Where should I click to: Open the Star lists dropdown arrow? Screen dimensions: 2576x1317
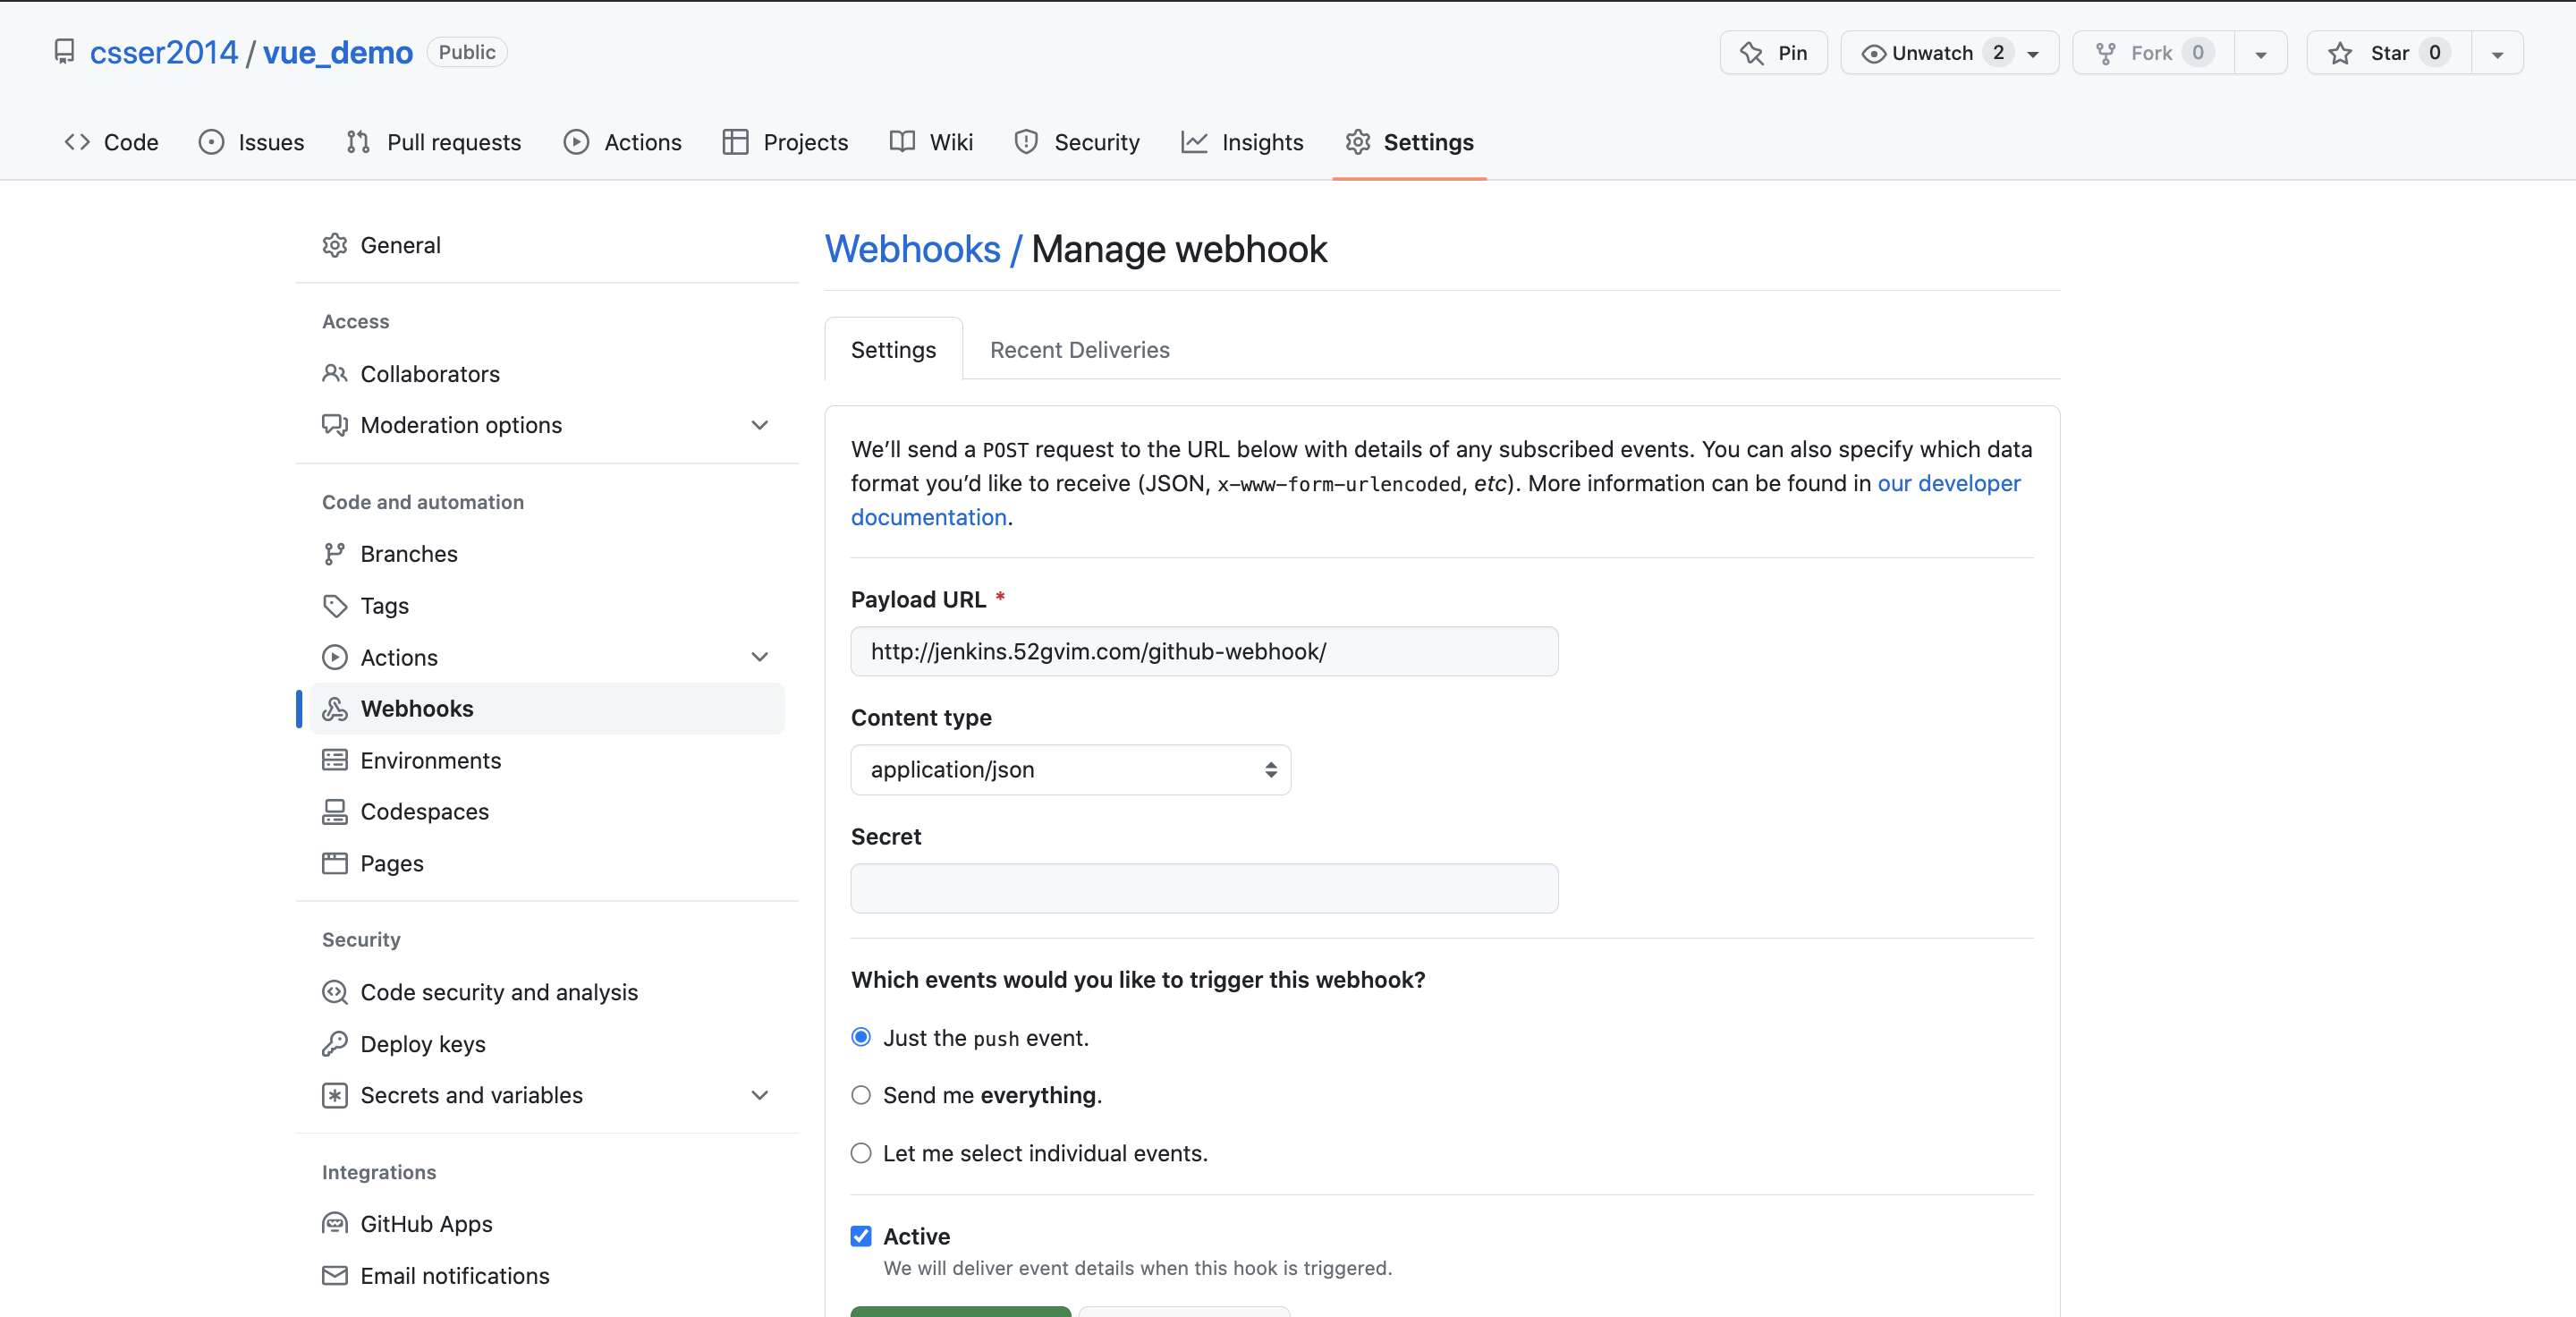[x=2497, y=53]
